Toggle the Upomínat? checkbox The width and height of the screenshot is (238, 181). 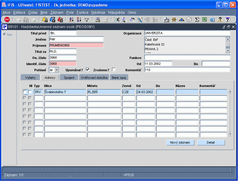pyautogui.click(x=88, y=70)
